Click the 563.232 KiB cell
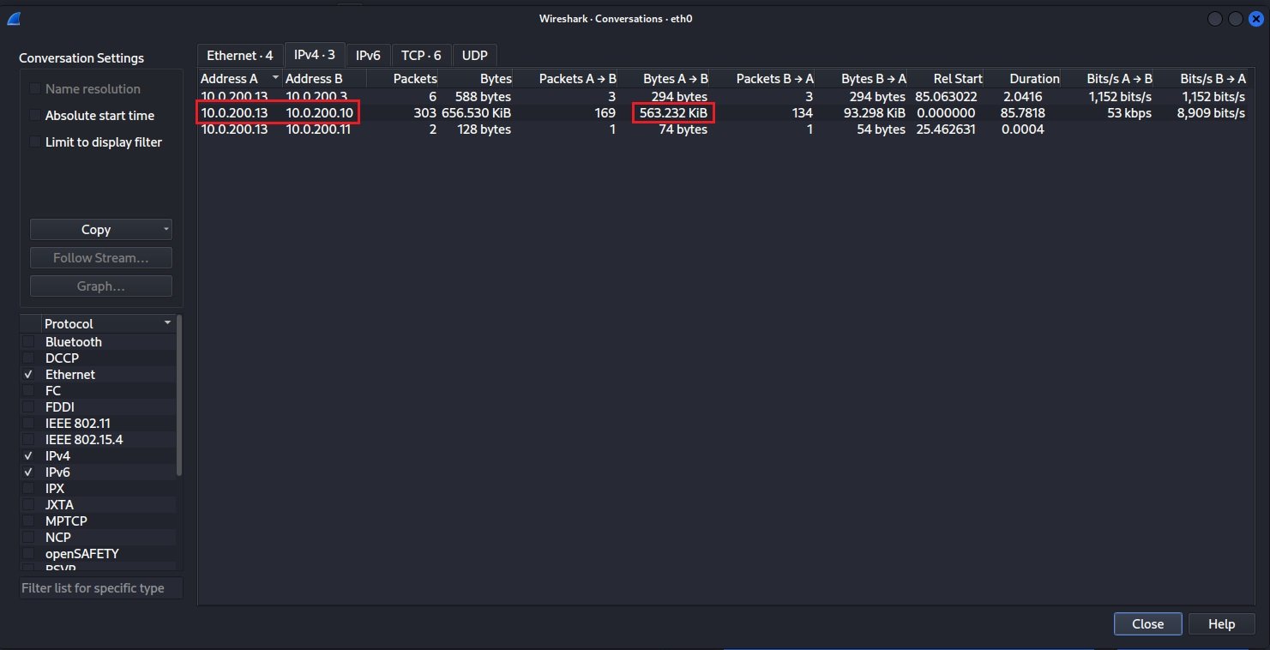Screen dimensions: 1270x650 tap(673, 113)
